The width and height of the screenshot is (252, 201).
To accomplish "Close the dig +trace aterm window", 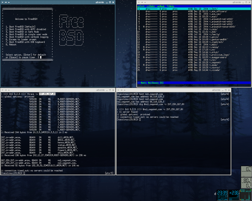I will click(113, 90).
